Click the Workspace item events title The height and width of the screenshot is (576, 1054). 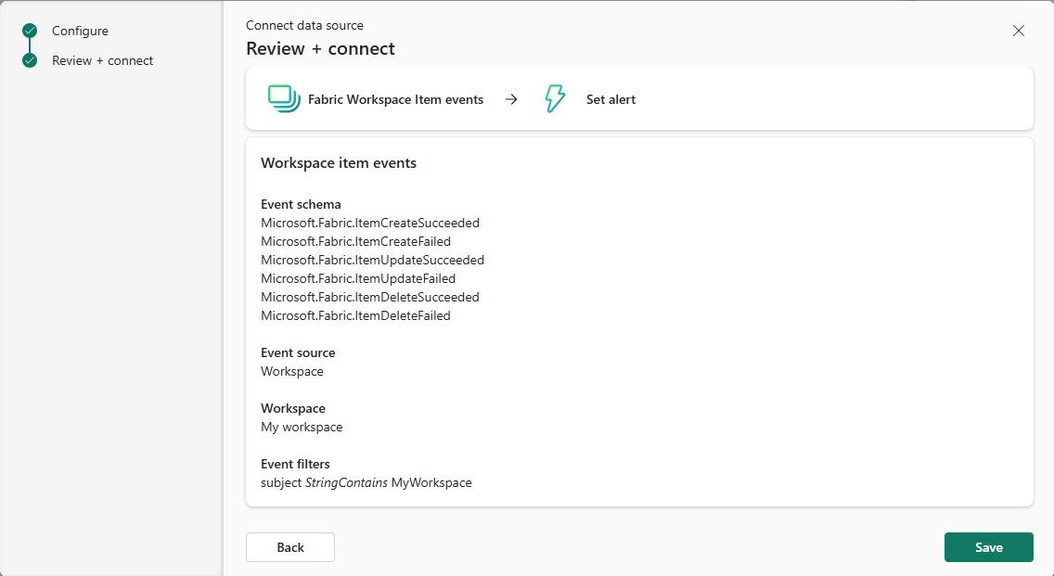click(339, 162)
